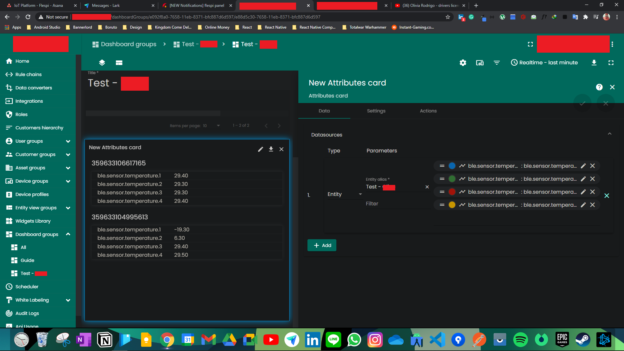The height and width of the screenshot is (351, 624).
Task: Change the blue color swatch of the first datasource
Action: tap(452, 166)
